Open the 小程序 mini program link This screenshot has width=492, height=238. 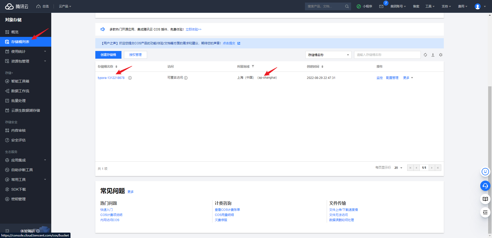pyautogui.click(x=364, y=6)
